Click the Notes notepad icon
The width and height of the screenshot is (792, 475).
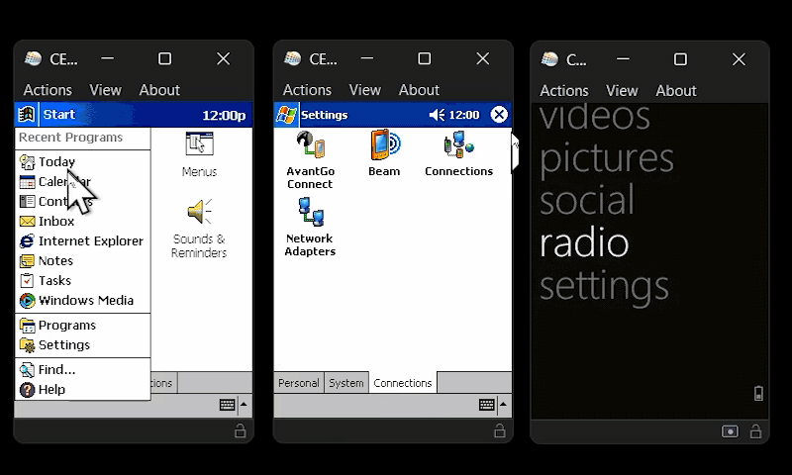[x=27, y=260]
